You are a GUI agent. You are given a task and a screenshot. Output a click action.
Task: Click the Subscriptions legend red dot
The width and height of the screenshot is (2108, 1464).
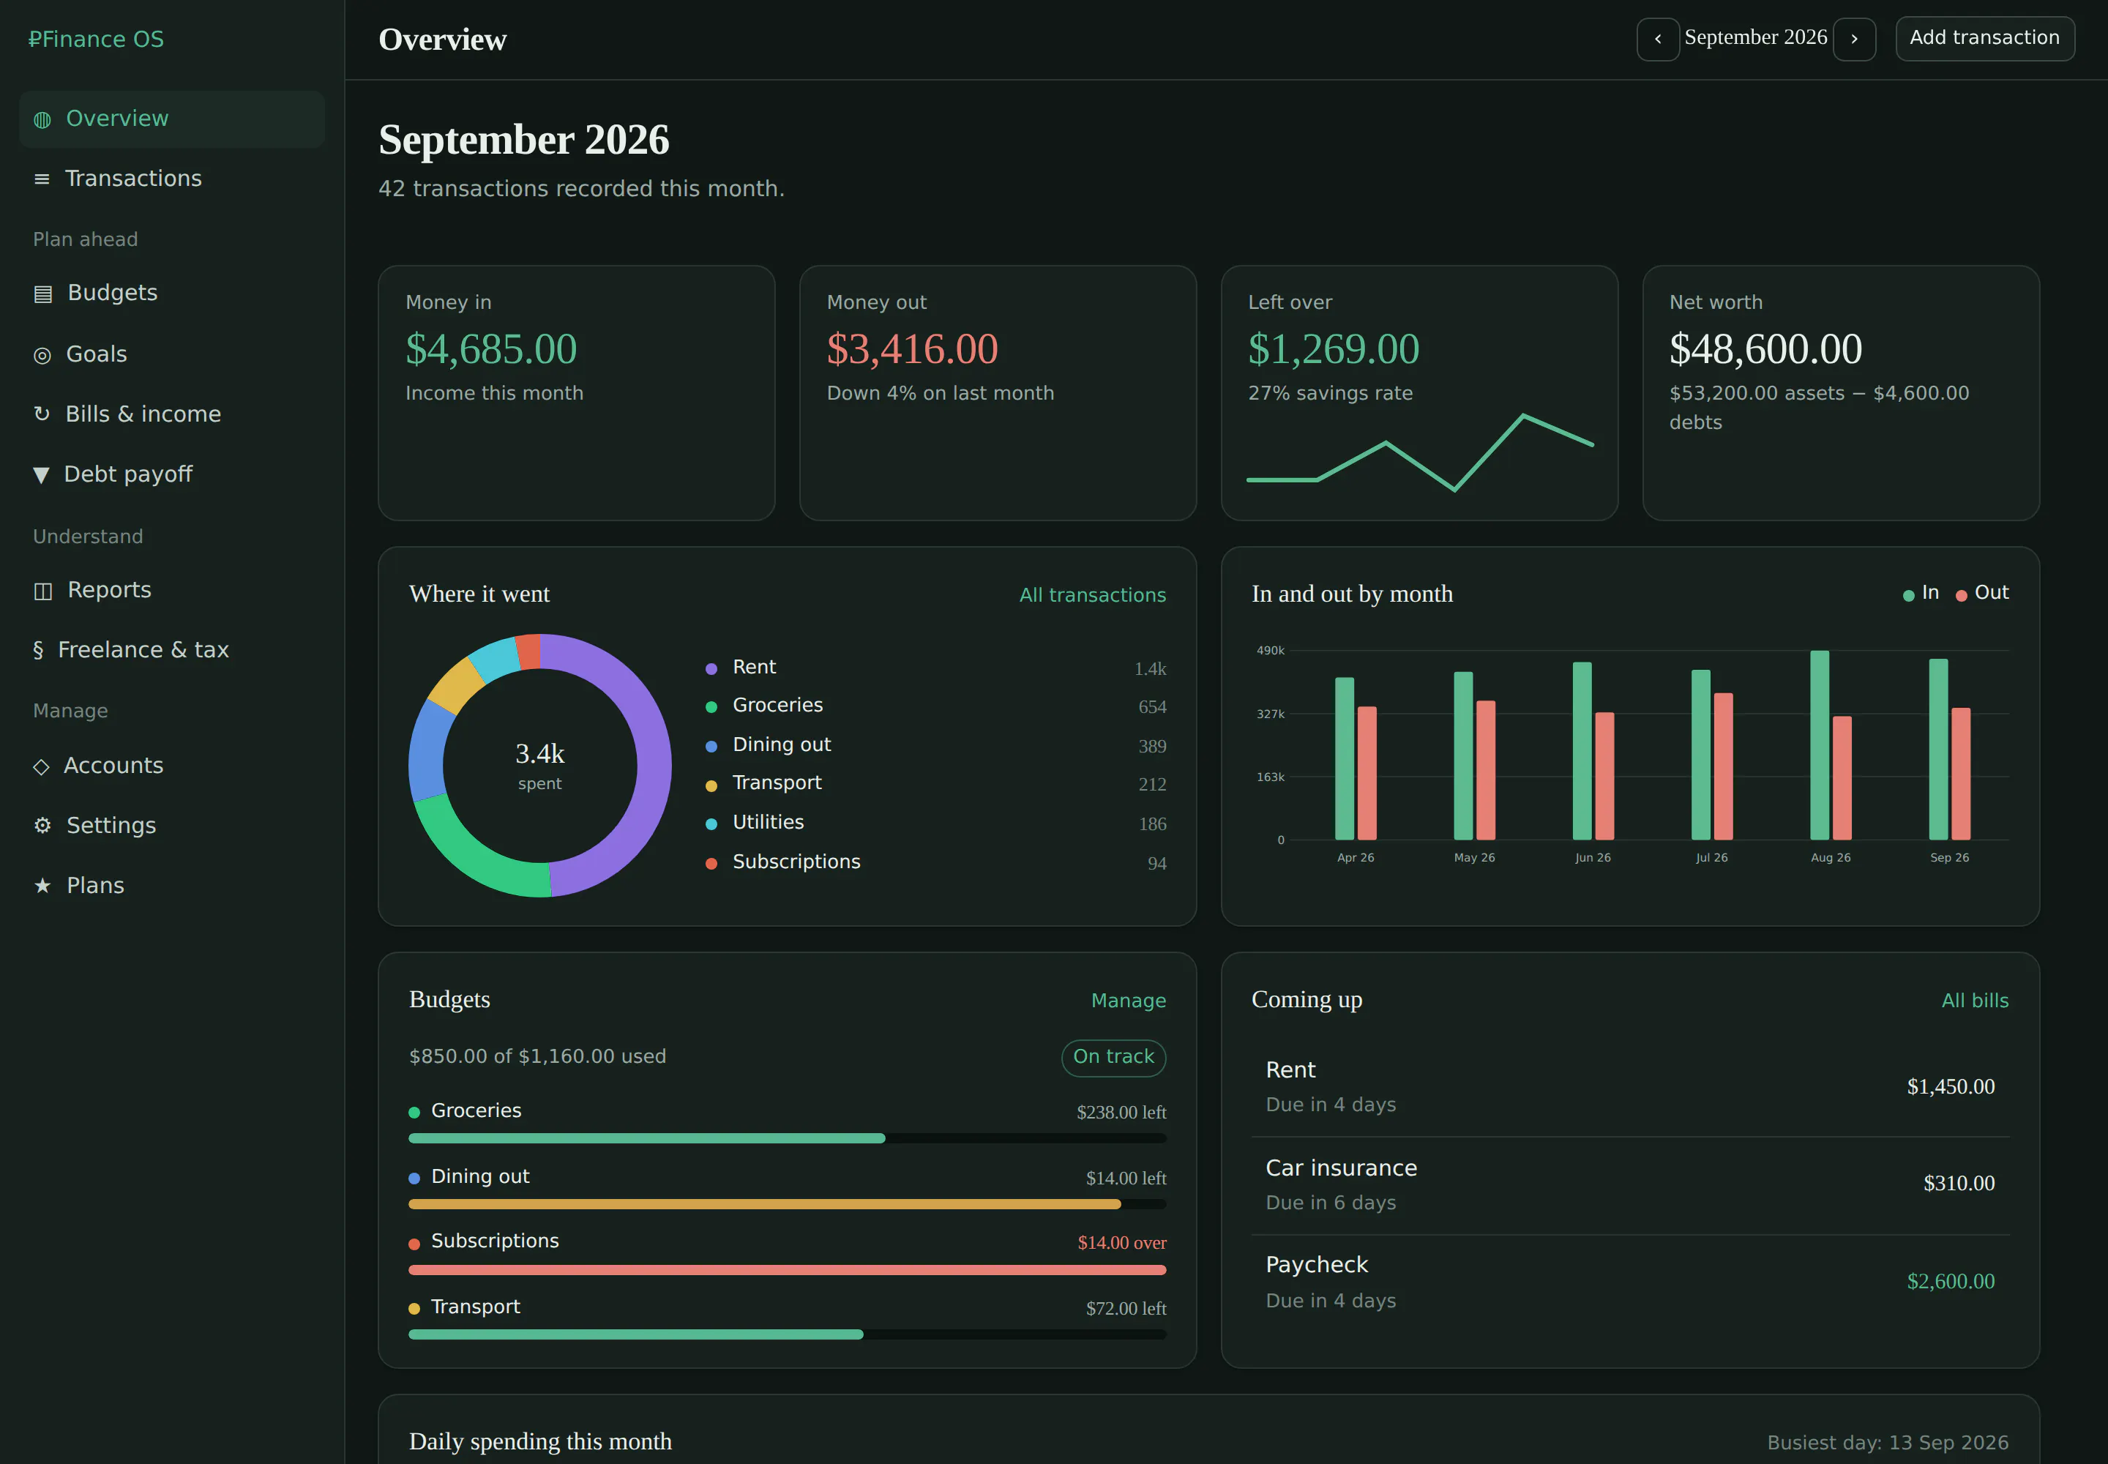click(x=711, y=864)
